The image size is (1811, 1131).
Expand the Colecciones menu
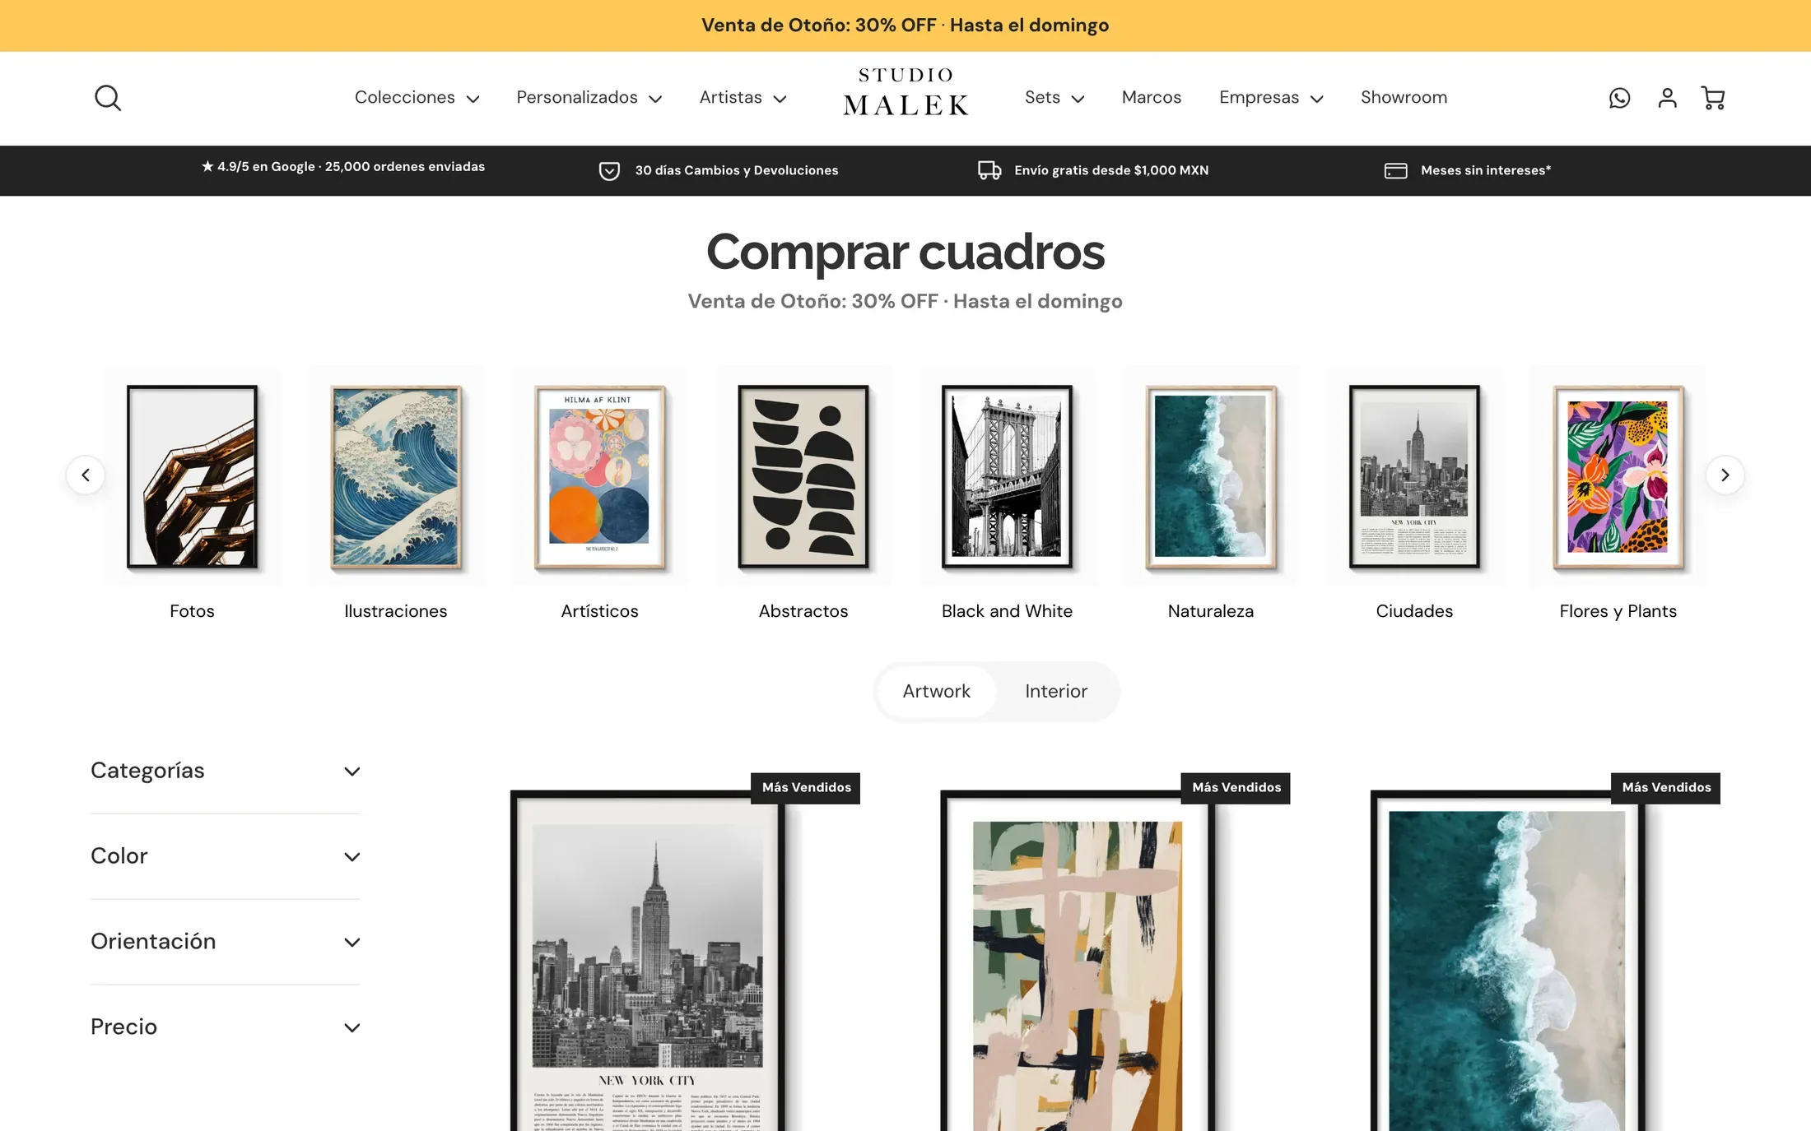[417, 97]
